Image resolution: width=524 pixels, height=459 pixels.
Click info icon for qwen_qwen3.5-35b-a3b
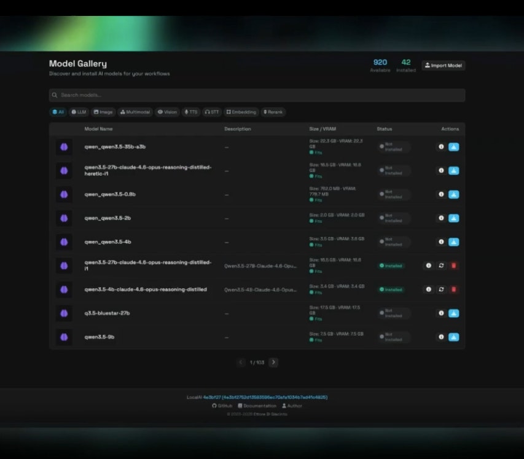441,147
